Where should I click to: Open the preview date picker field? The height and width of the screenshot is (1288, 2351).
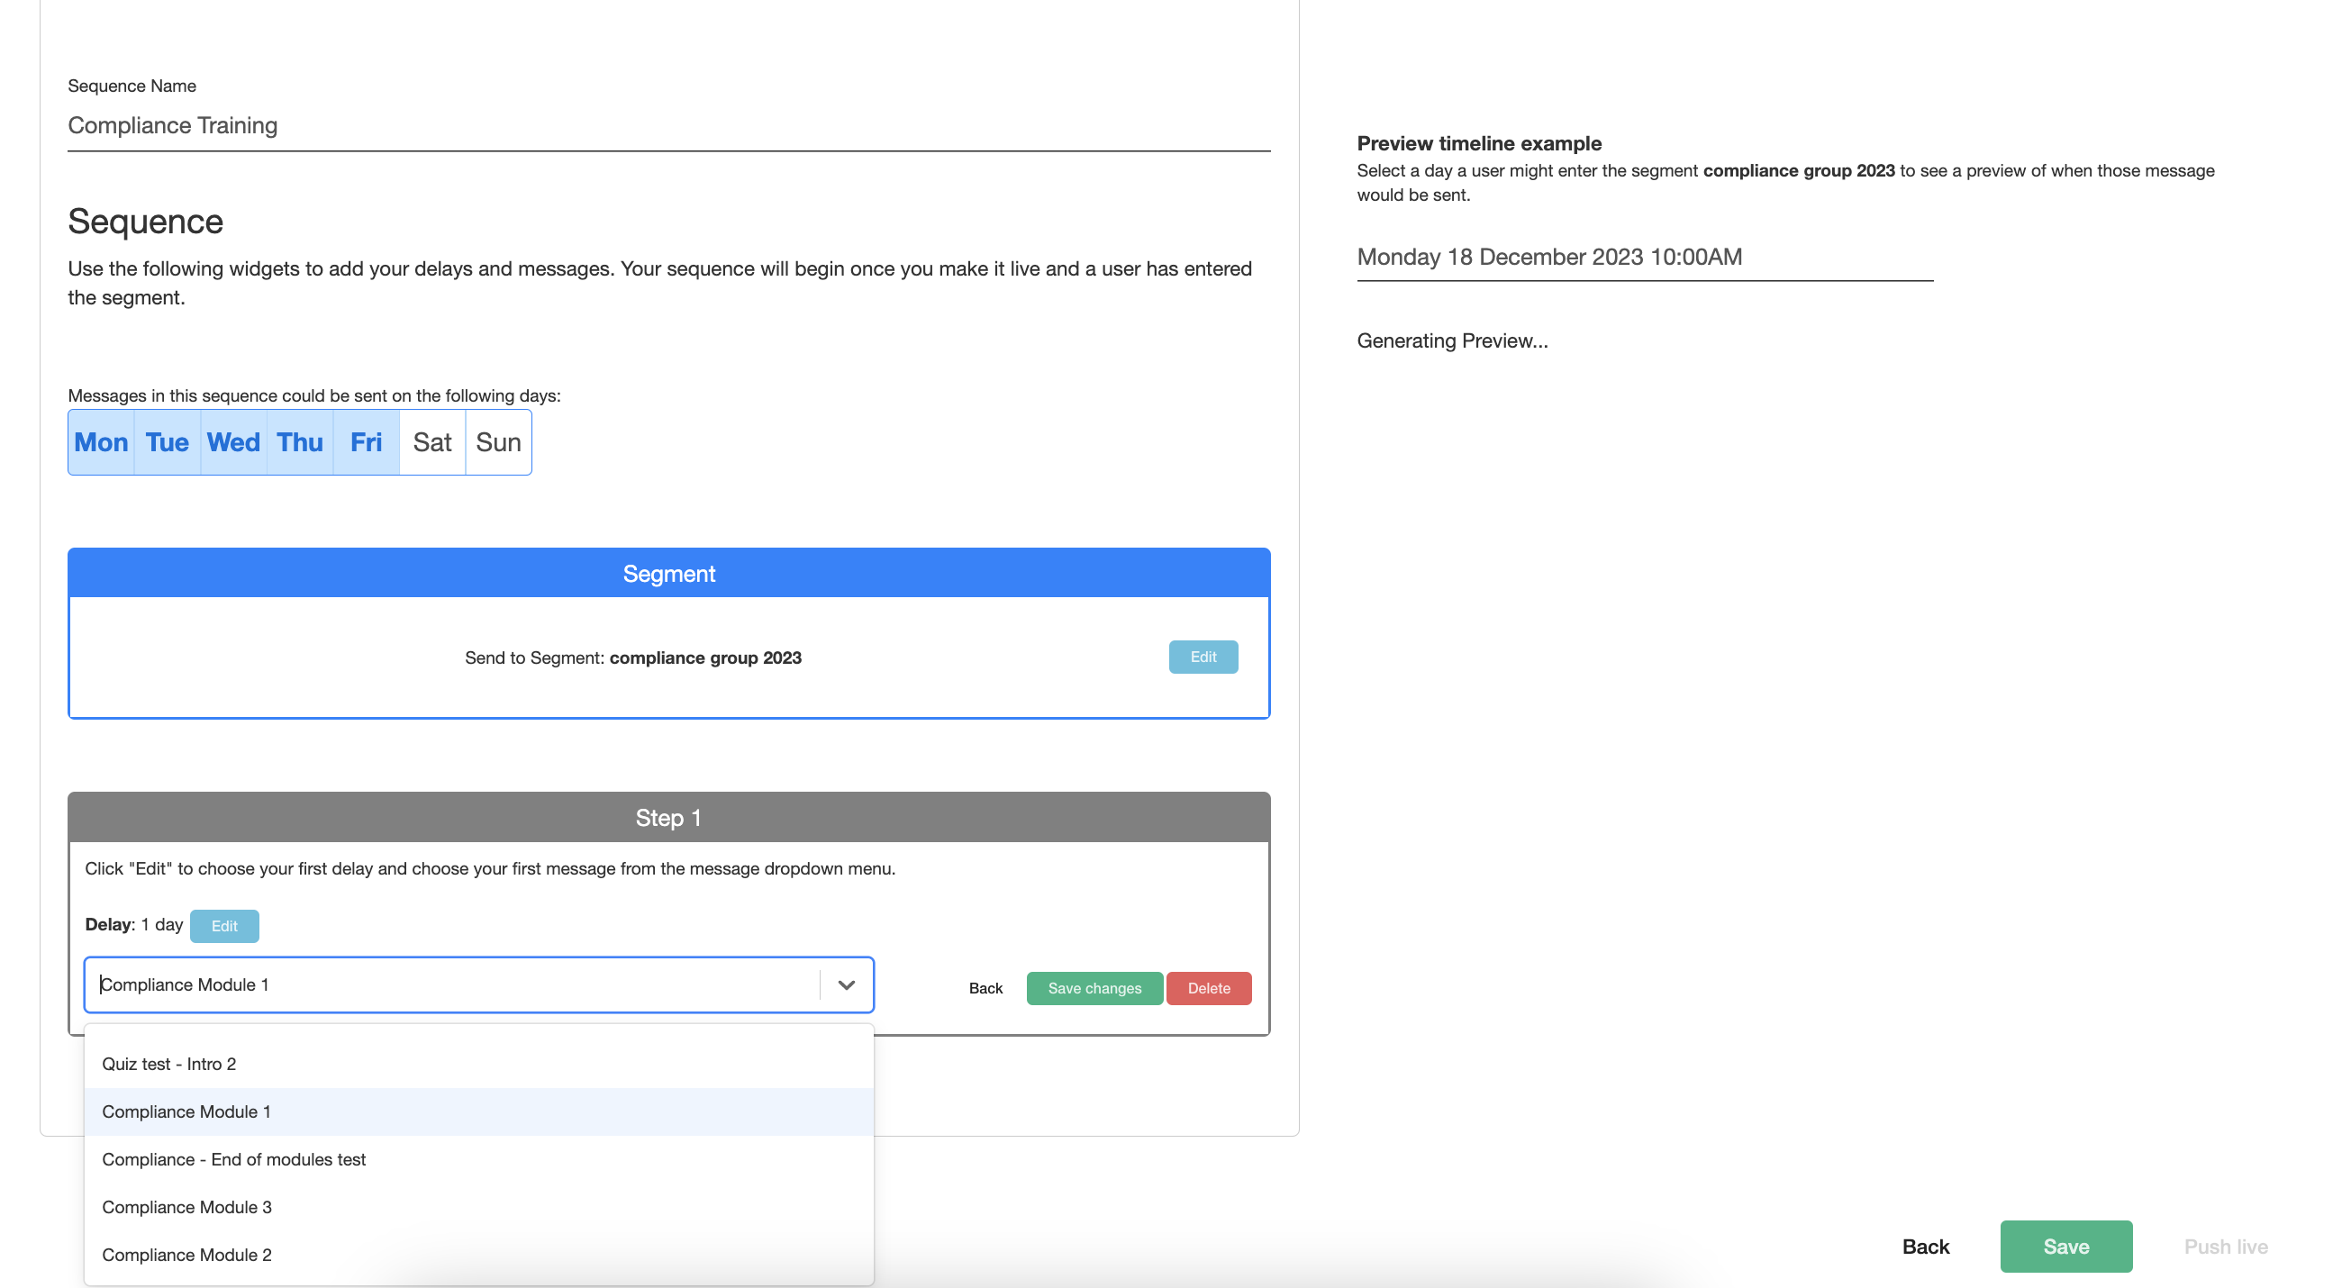click(1644, 257)
